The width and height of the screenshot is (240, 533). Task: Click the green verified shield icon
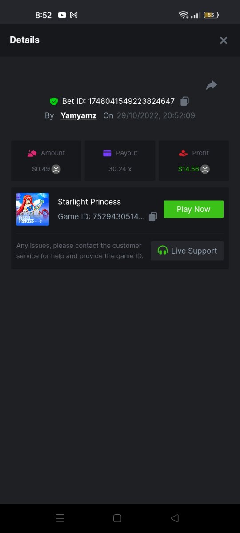[x=54, y=101]
